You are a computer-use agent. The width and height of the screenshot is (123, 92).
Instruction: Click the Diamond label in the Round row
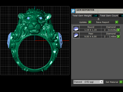pos(111,27)
